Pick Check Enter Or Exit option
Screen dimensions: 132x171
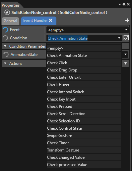coord(84,77)
